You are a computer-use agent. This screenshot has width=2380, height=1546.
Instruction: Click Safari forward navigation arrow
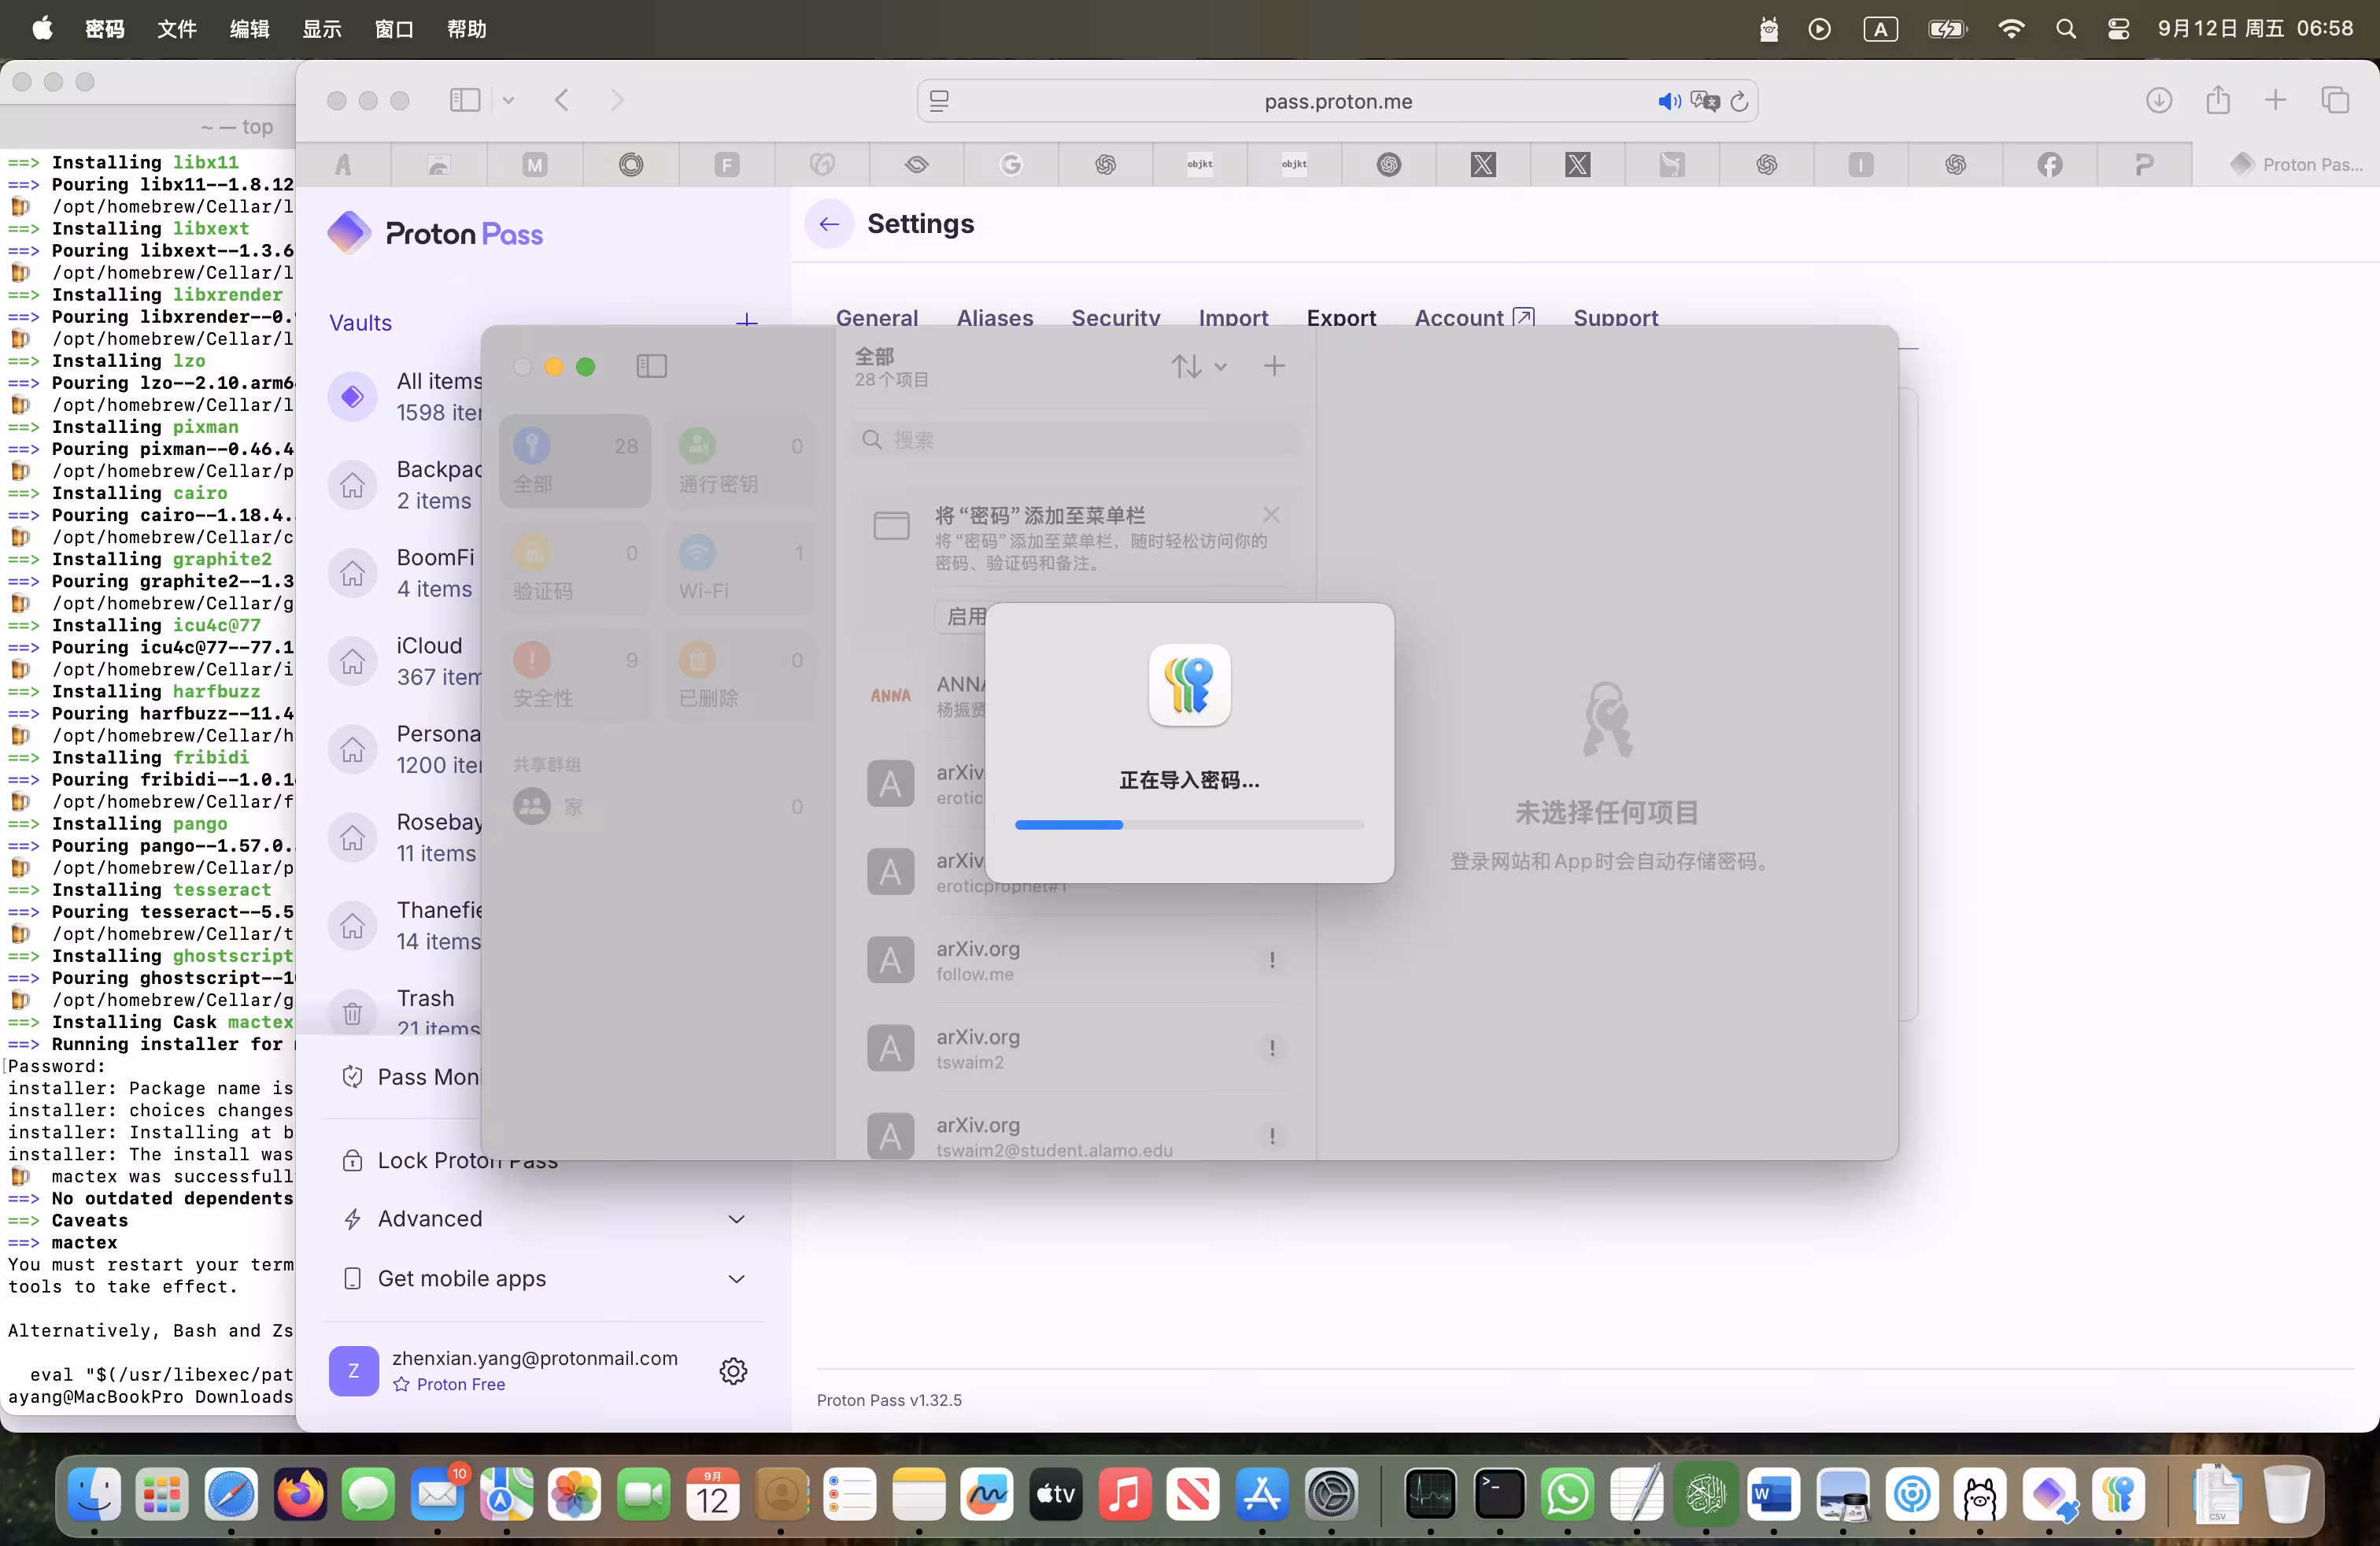[617, 100]
